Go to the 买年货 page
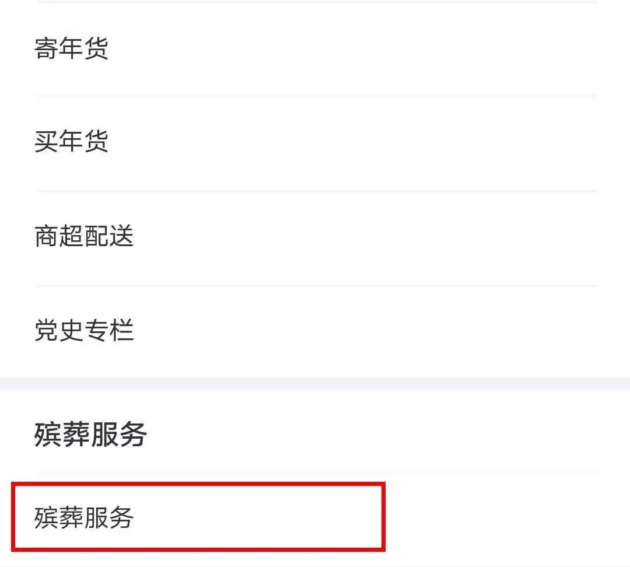 click(72, 142)
